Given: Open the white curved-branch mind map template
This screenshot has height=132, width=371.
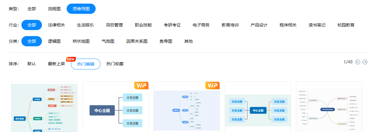Looking at the screenshot, I should [x=329, y=107].
